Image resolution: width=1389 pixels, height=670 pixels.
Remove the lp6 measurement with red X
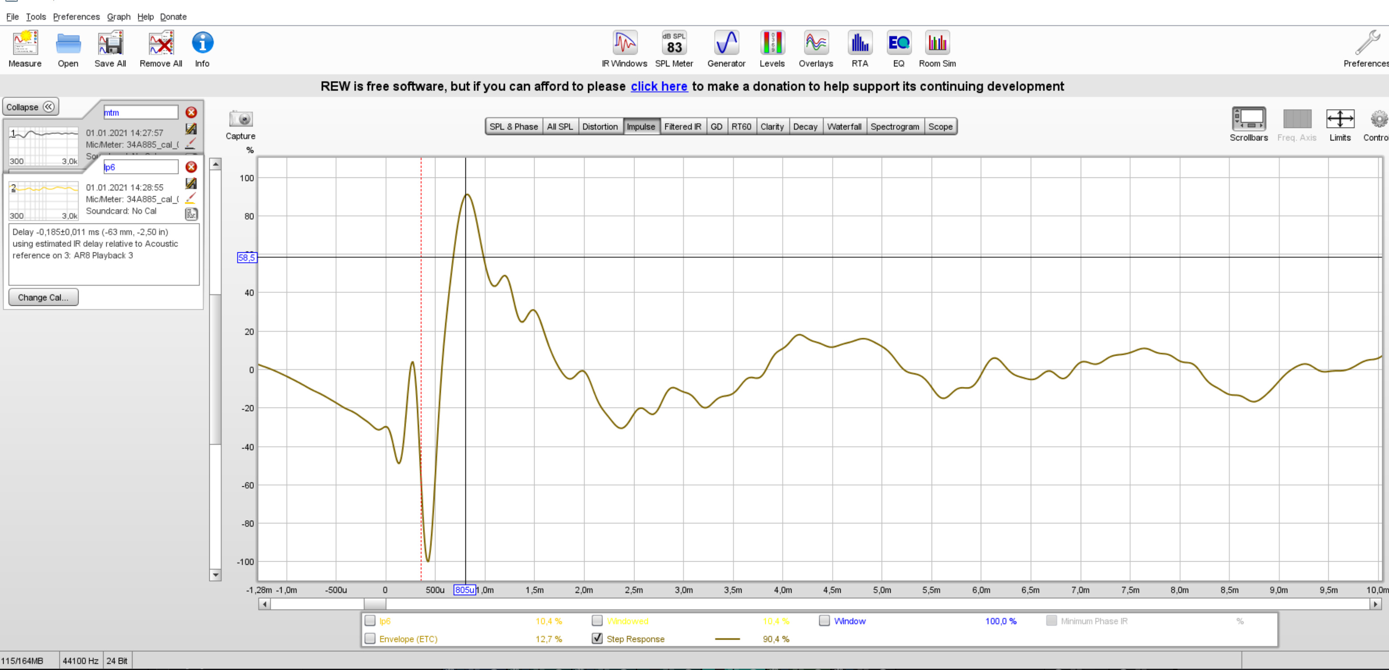pos(191,167)
